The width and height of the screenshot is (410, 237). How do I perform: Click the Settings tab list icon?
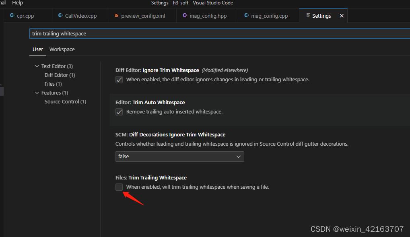click(x=308, y=16)
